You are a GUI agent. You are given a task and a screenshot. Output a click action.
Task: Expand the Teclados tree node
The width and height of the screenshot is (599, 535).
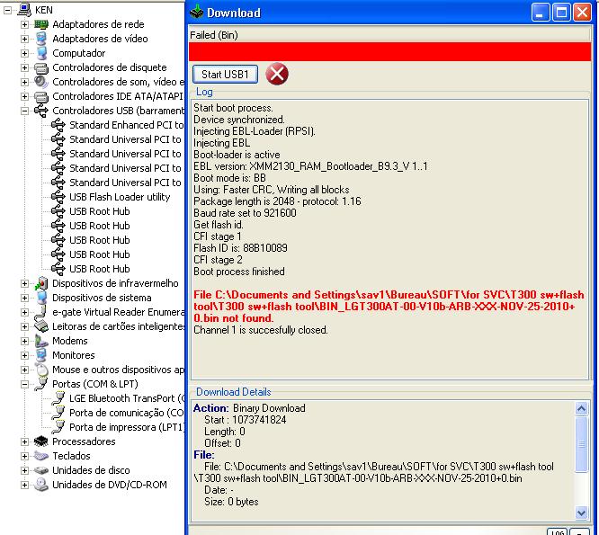[x=25, y=456]
